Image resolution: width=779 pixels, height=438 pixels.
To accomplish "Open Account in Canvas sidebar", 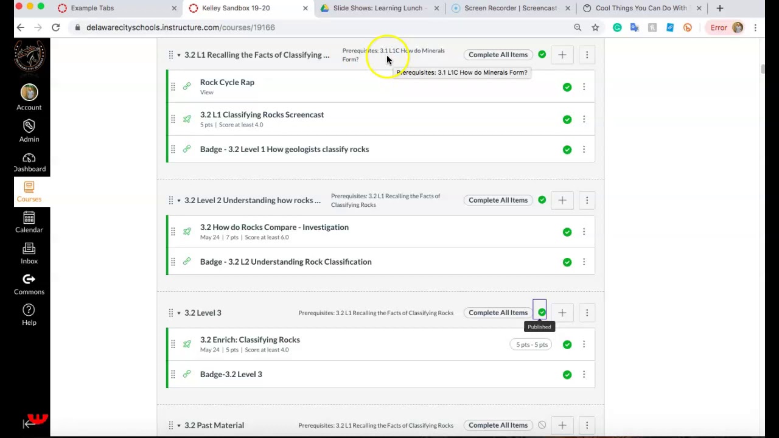I will coord(29,97).
